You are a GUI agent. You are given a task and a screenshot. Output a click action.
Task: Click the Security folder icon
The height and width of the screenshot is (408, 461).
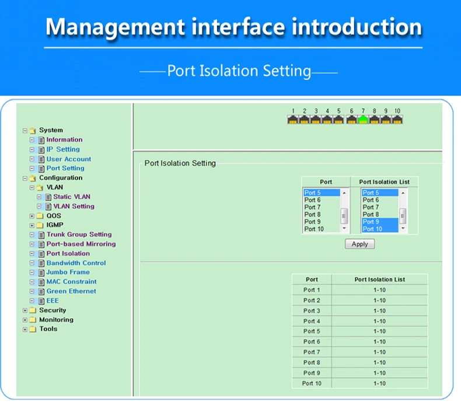pyautogui.click(x=33, y=311)
